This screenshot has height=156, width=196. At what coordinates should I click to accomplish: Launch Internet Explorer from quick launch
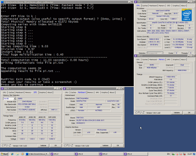(12, 154)
